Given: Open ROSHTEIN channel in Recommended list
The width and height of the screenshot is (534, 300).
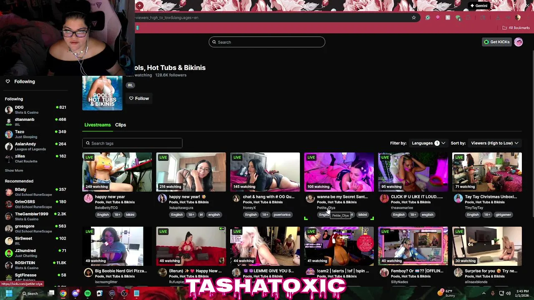Looking at the screenshot, I should pyautogui.click(x=35, y=265).
